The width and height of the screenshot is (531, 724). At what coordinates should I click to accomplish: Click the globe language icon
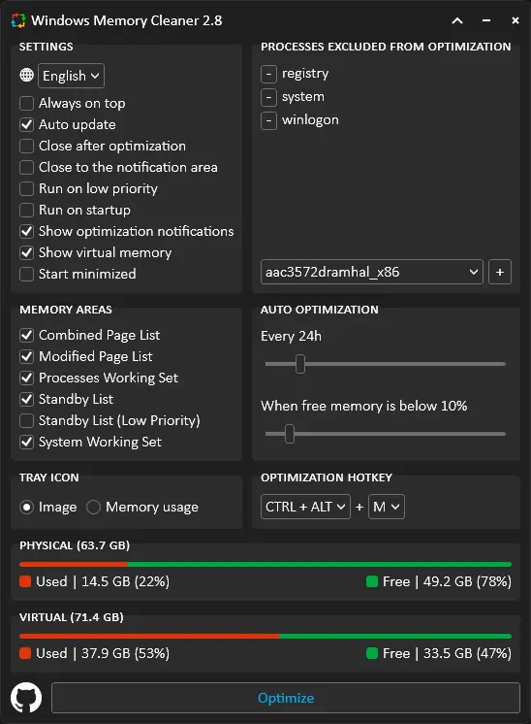27,75
